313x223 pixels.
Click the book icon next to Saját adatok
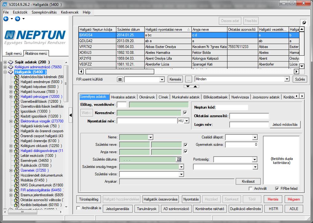[x=11, y=62]
